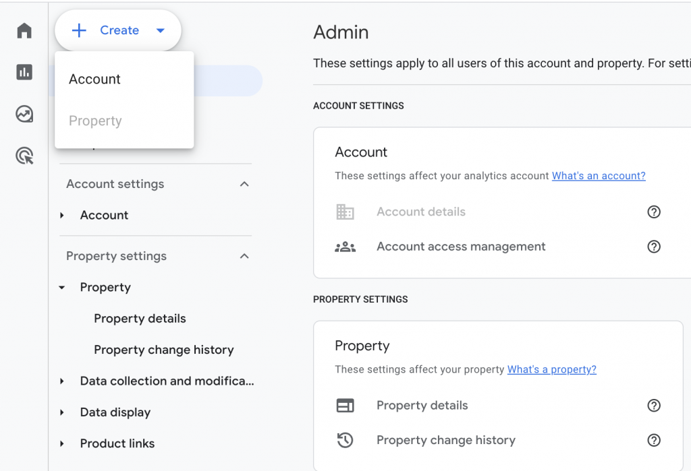The height and width of the screenshot is (471, 691).
Task: Collapse the Property settings section
Action: click(244, 256)
